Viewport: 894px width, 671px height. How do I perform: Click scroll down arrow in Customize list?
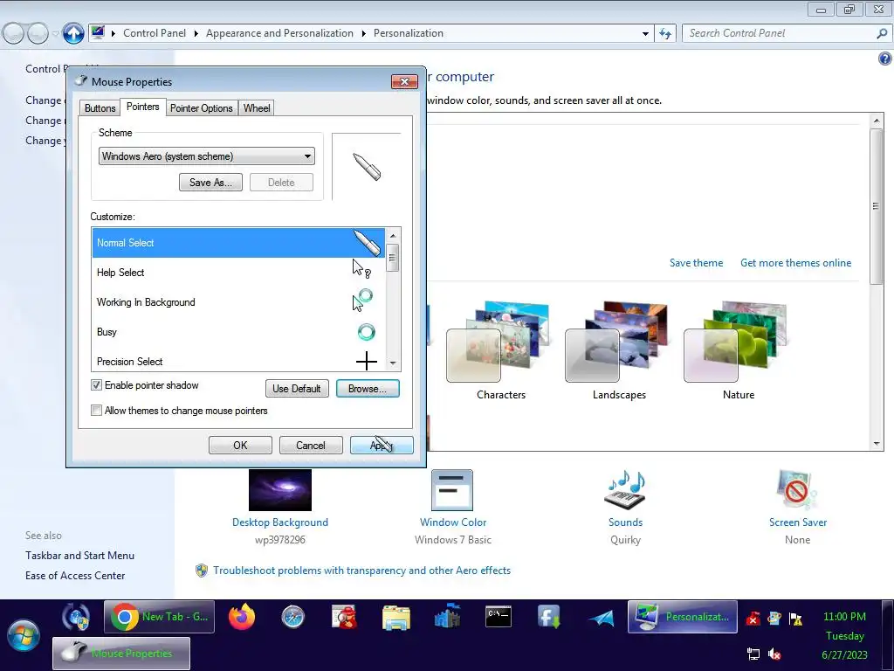[393, 363]
